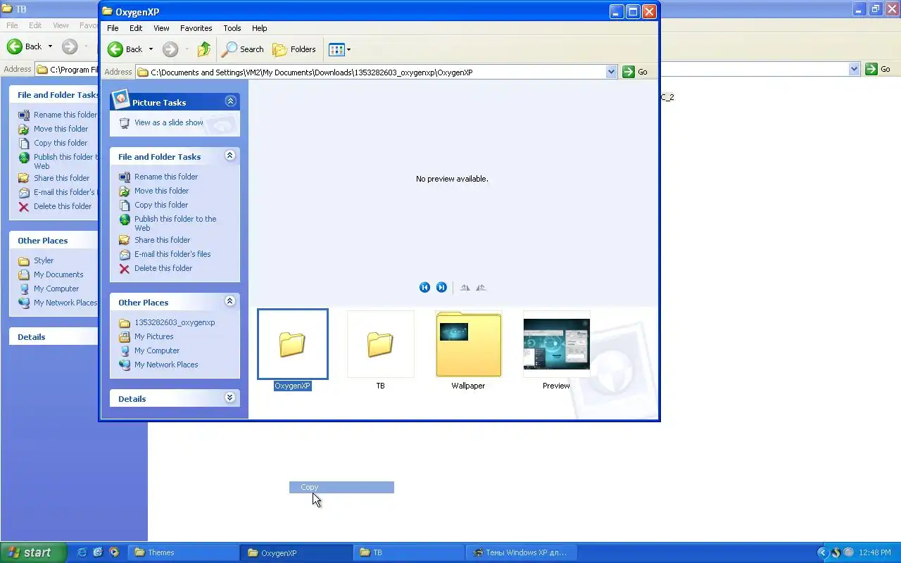901x563 pixels.
Task: Collapse Other Places panel in OxygenXP
Action: point(230,301)
